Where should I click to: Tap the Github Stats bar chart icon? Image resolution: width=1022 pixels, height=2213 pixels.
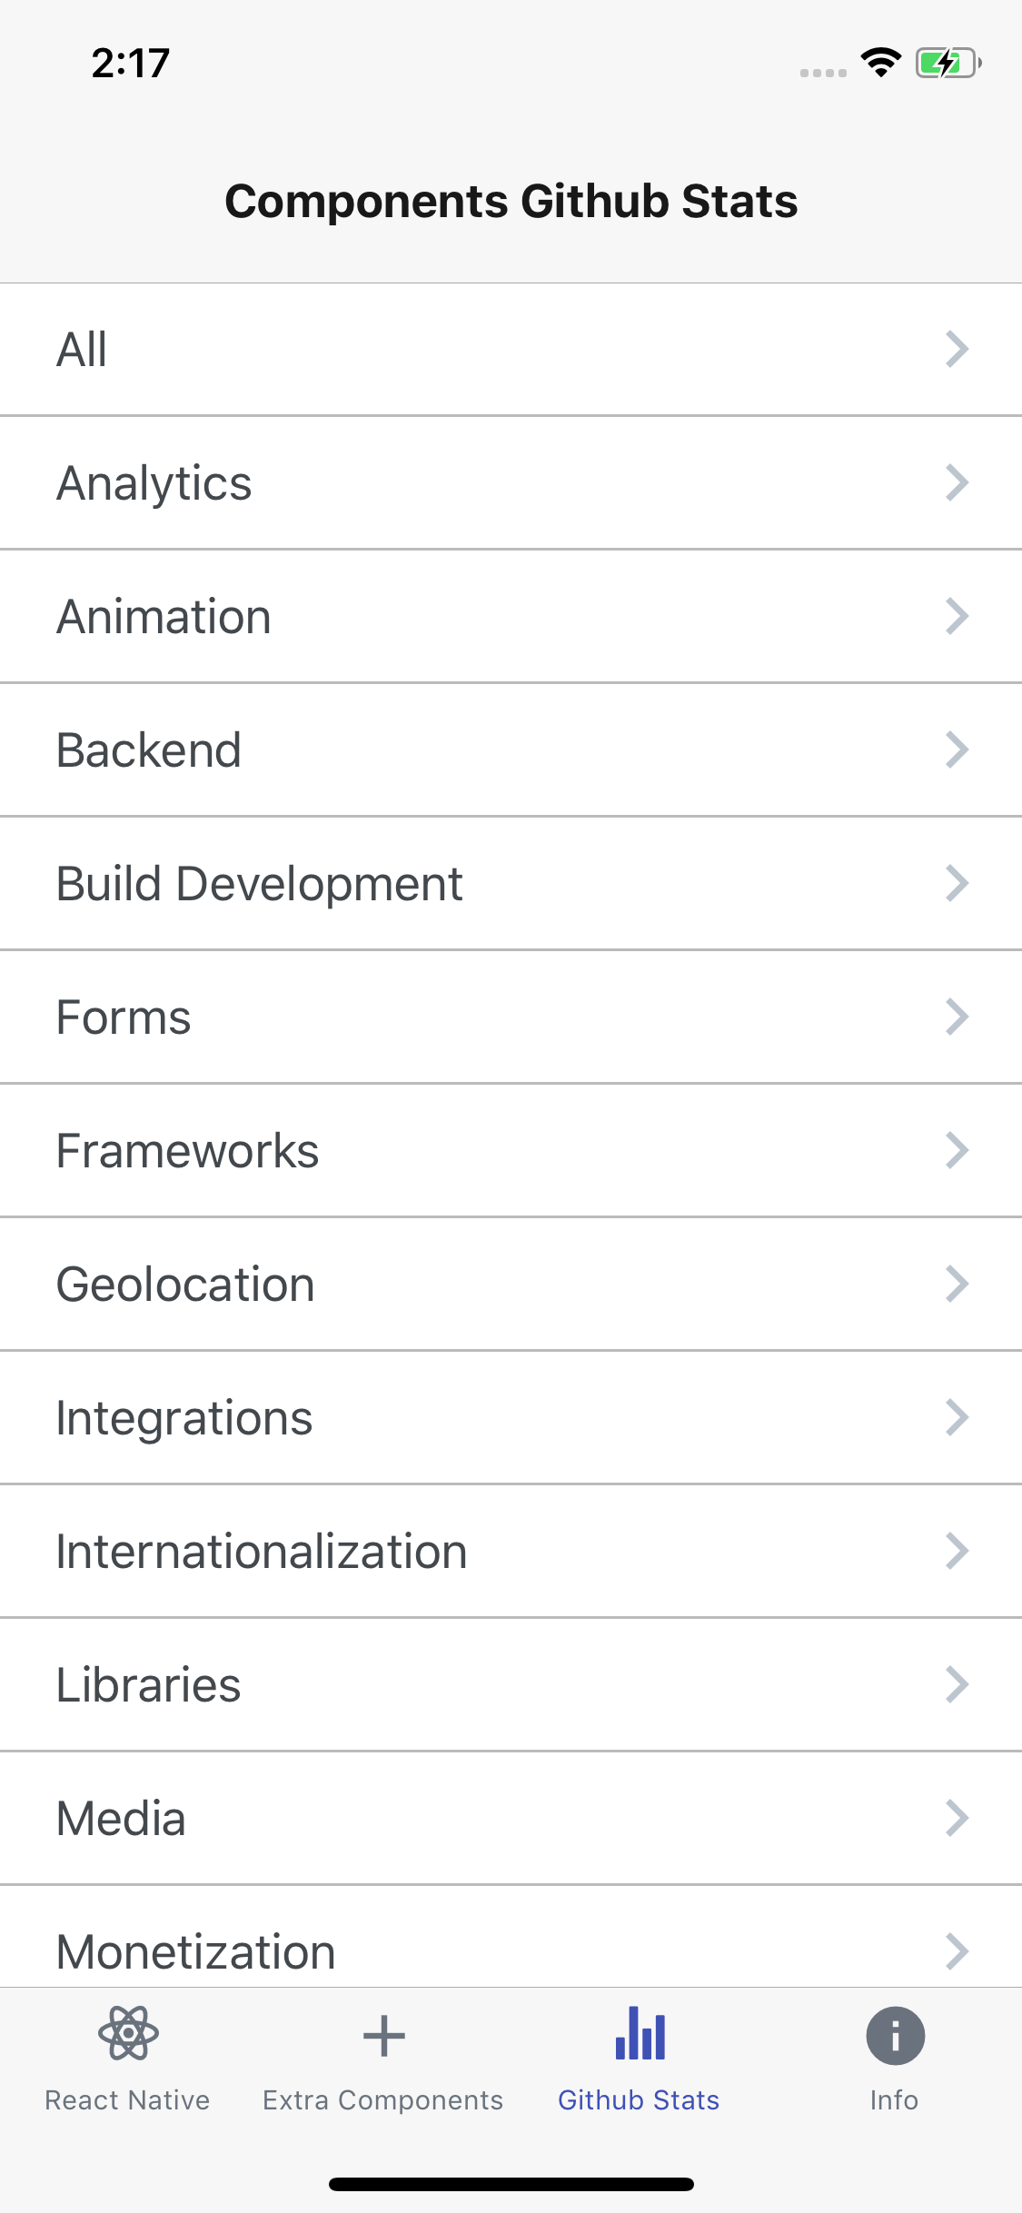click(640, 2035)
